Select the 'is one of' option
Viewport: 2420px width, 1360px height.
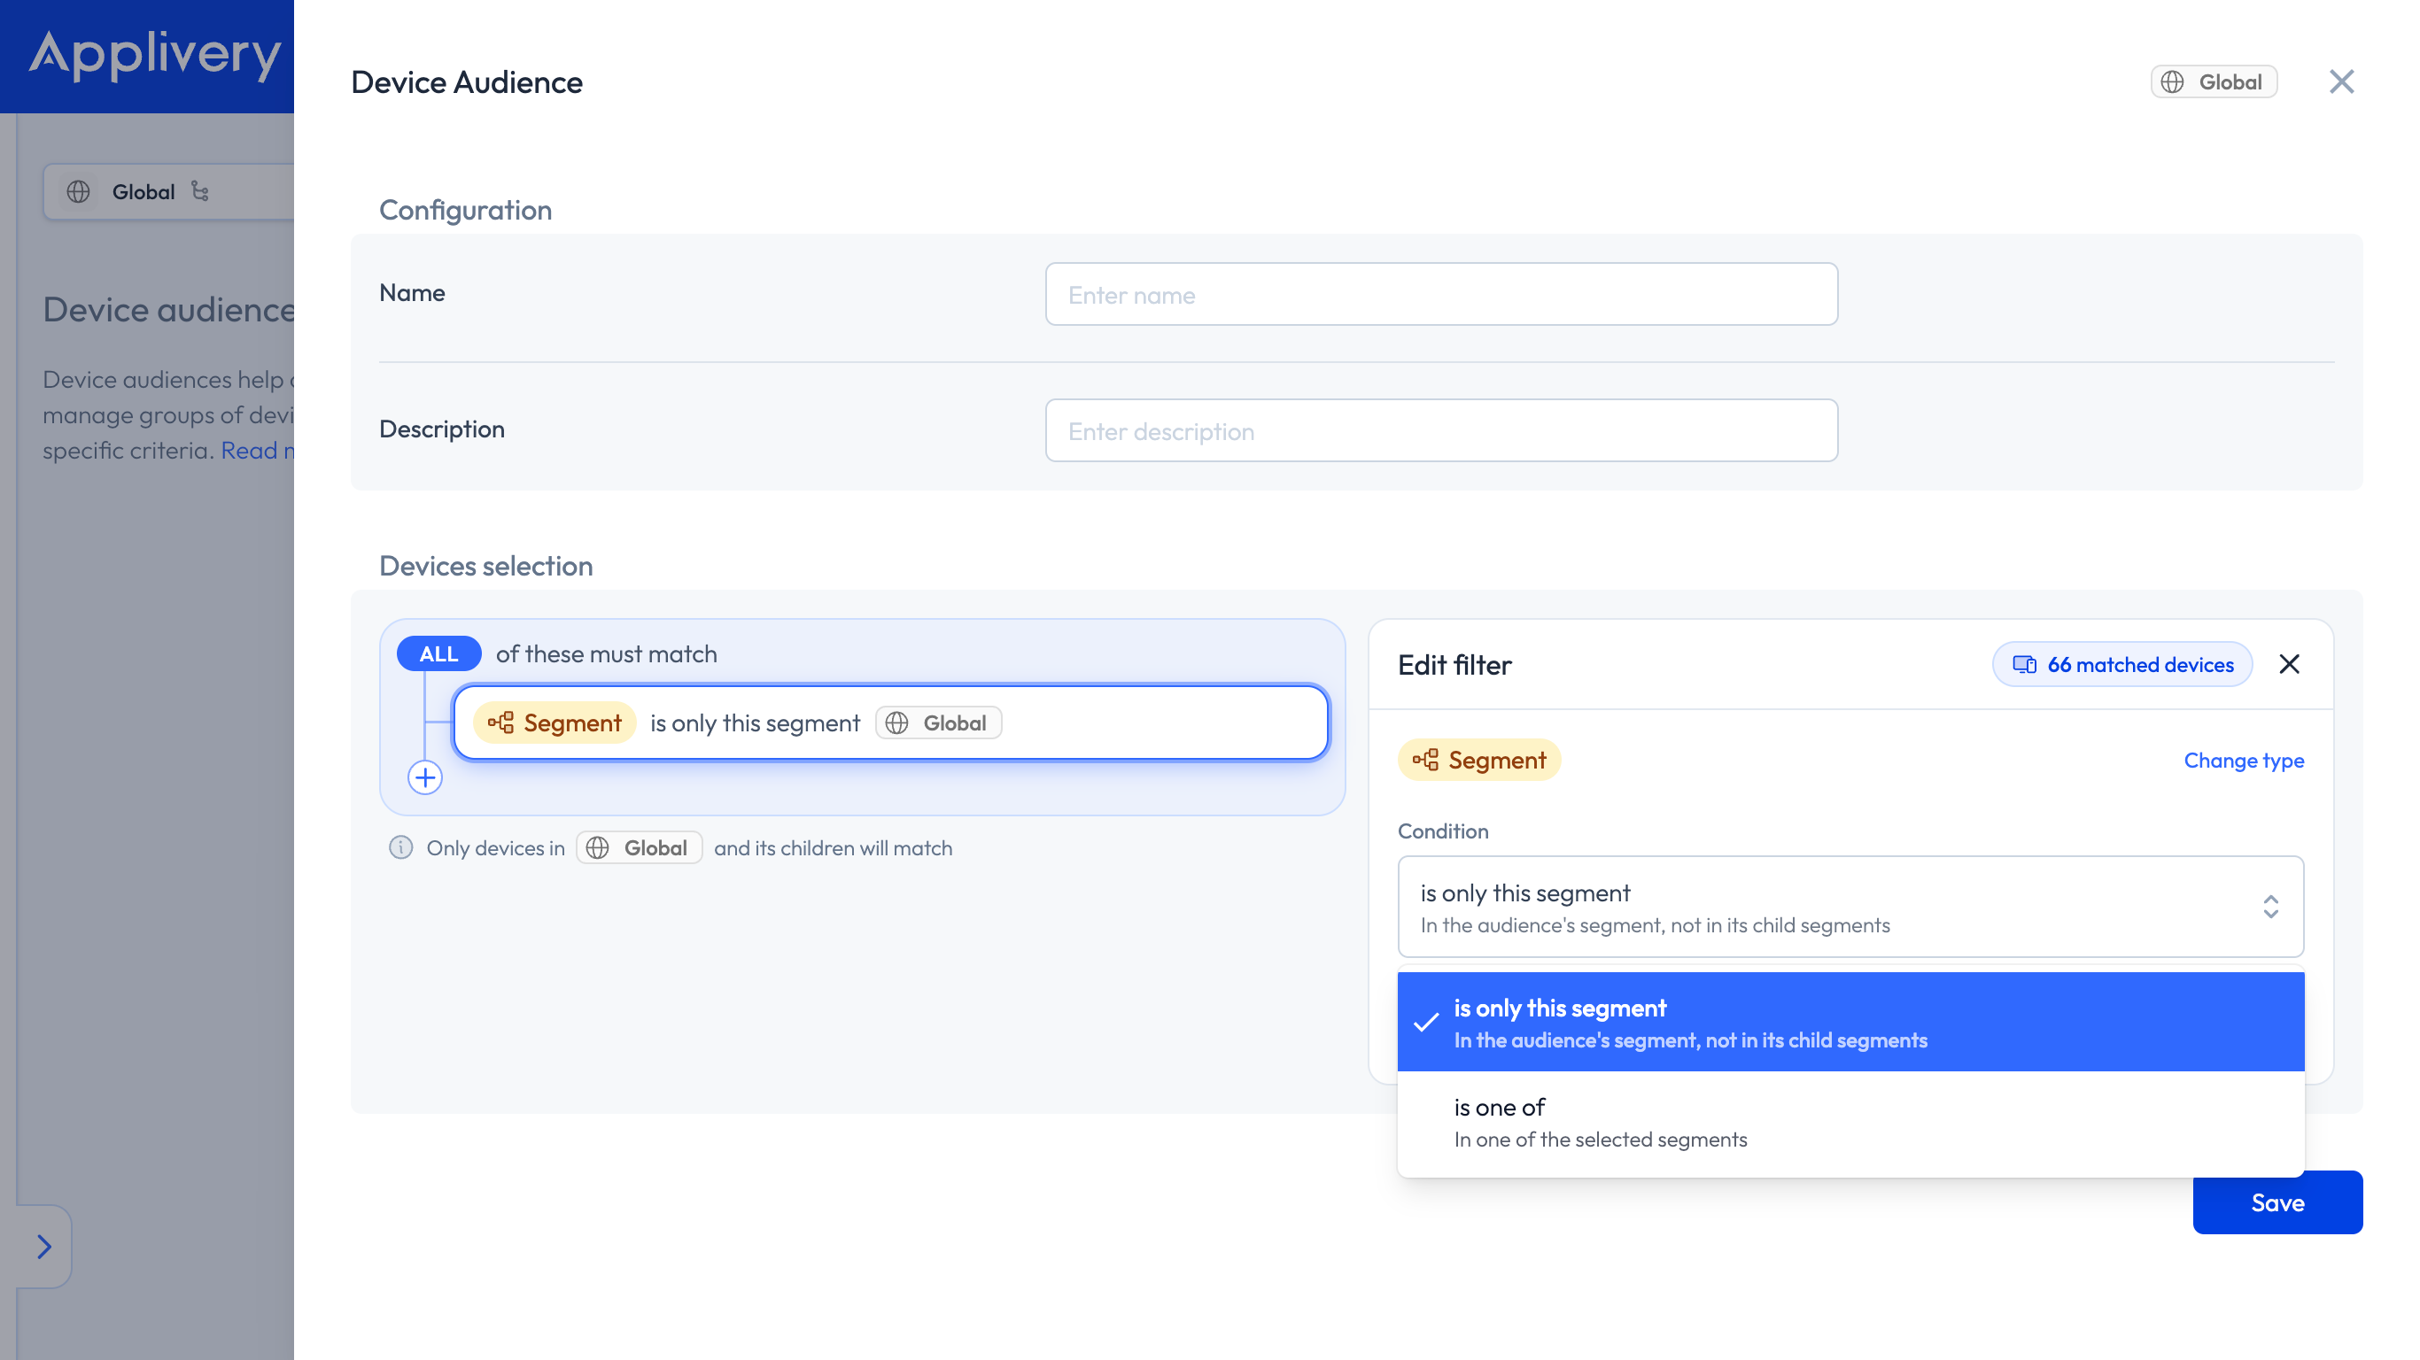(1850, 1123)
